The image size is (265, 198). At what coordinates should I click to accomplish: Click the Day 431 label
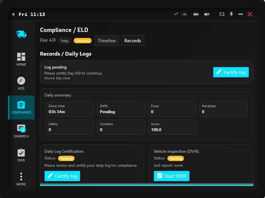48,40
